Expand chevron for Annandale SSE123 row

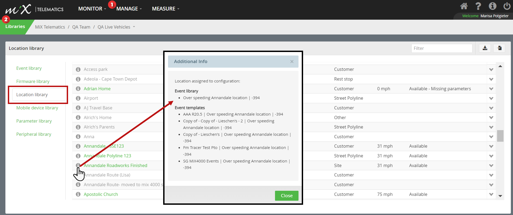(491, 146)
